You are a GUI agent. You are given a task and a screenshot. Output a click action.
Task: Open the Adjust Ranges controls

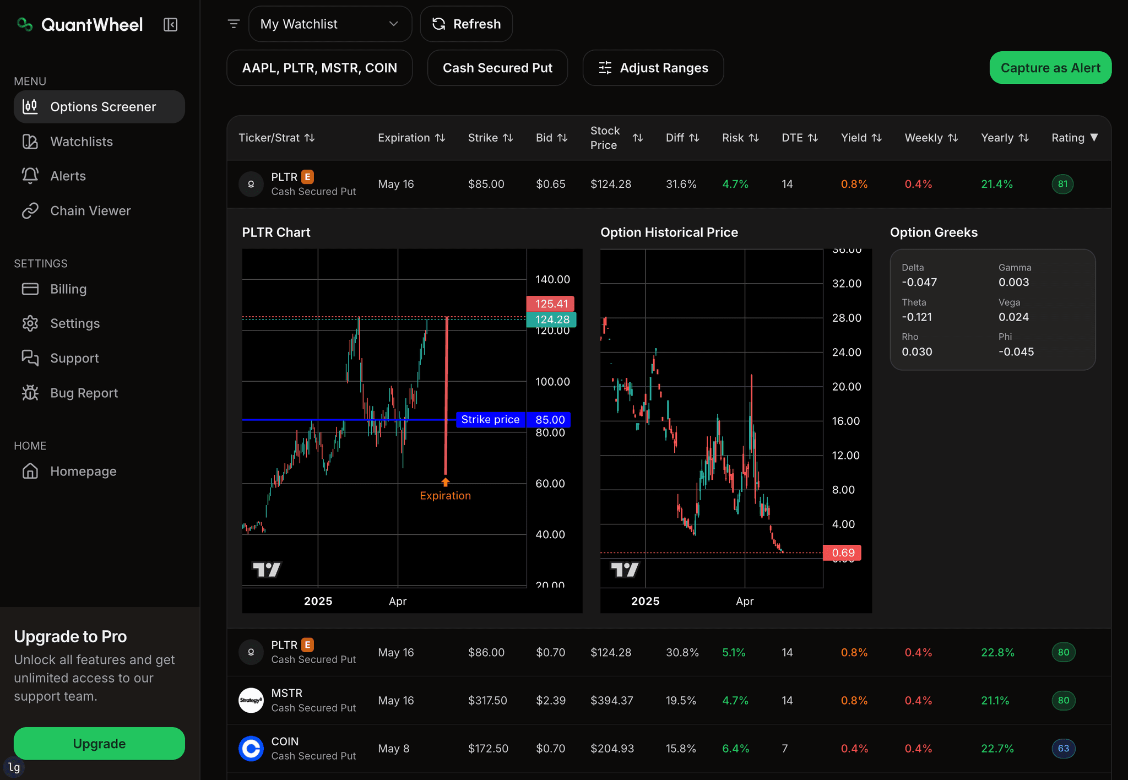tap(653, 68)
